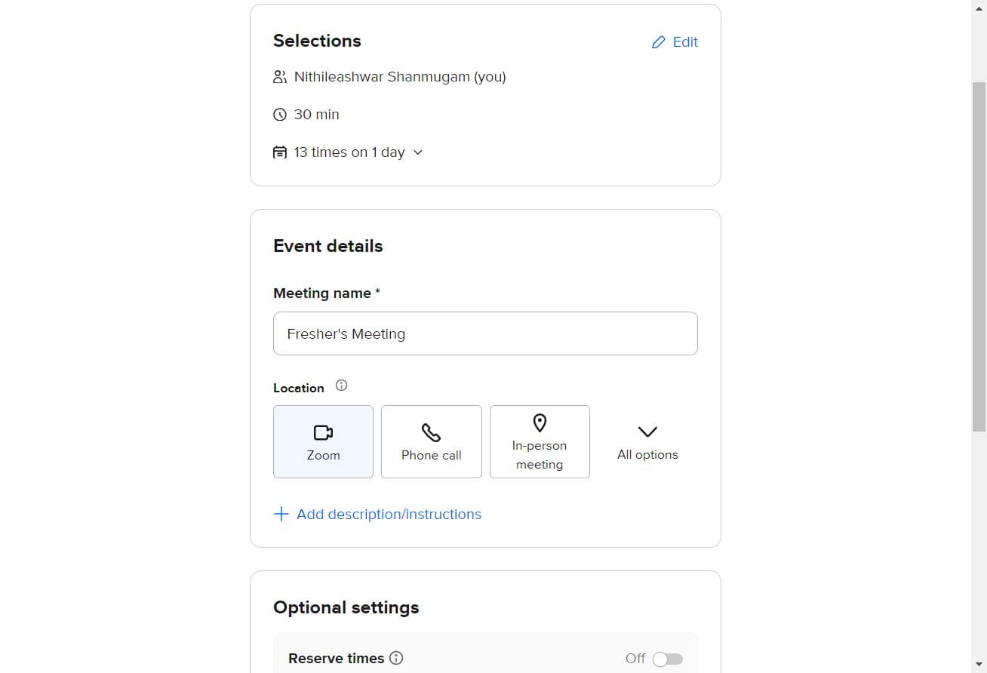Screen dimensions: 987x673
Task: Toggle the Reserve times switch on
Action: pos(667,659)
